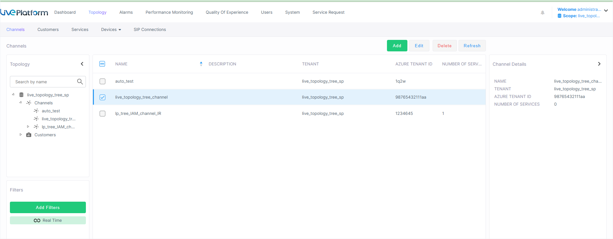
Task: Click the auto_test channel icon in tree
Action: point(36,111)
